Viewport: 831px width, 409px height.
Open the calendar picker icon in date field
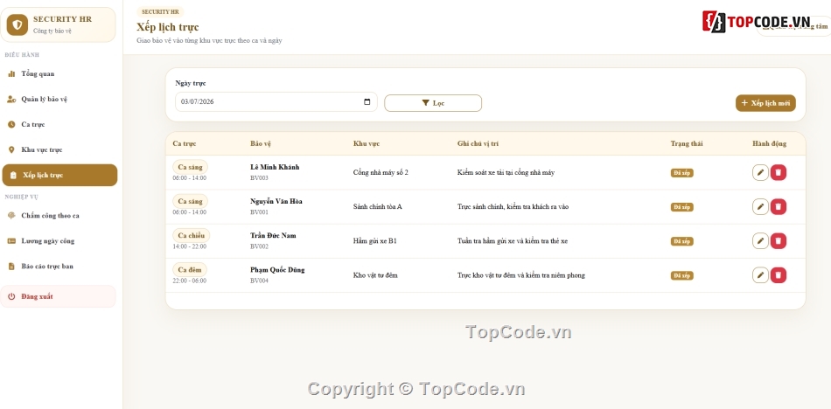tap(367, 101)
